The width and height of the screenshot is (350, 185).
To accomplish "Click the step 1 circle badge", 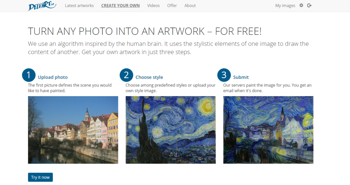I will pyautogui.click(x=29, y=75).
